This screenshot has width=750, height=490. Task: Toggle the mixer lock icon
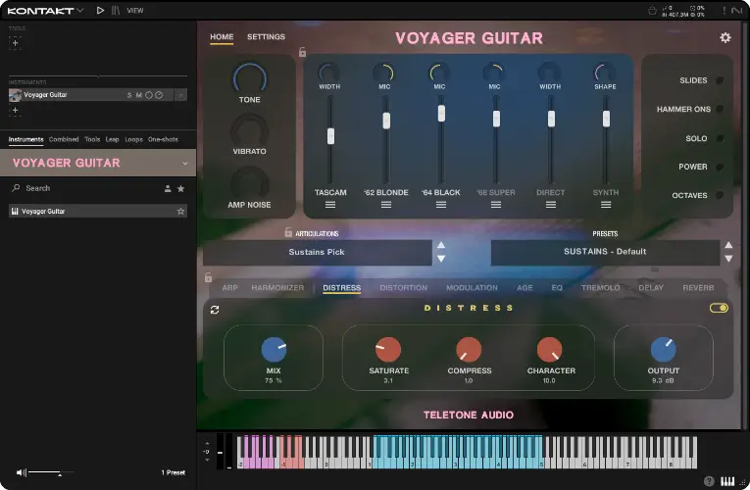302,52
